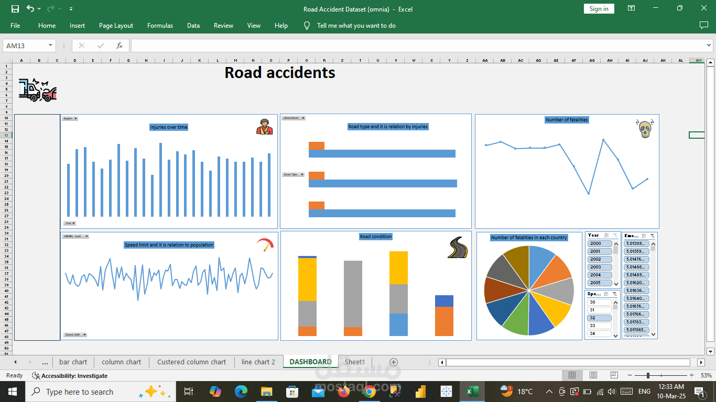The width and height of the screenshot is (716, 402).
Task: Undo the last action
Action: 30,8
